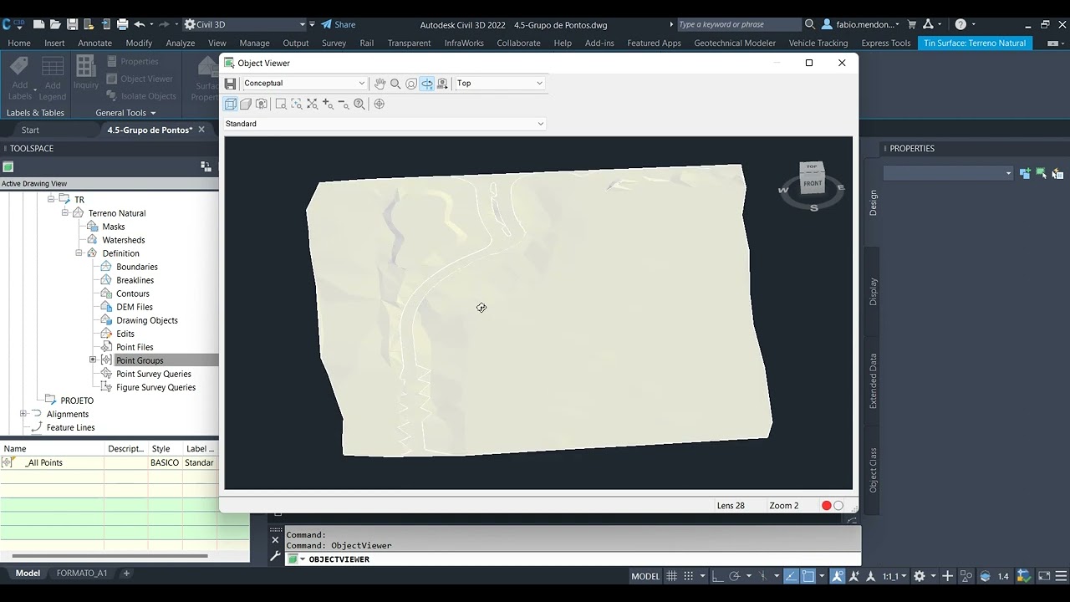Toggle the drawing grid display in status bar
This screenshot has height=602, width=1070.
coord(673,576)
